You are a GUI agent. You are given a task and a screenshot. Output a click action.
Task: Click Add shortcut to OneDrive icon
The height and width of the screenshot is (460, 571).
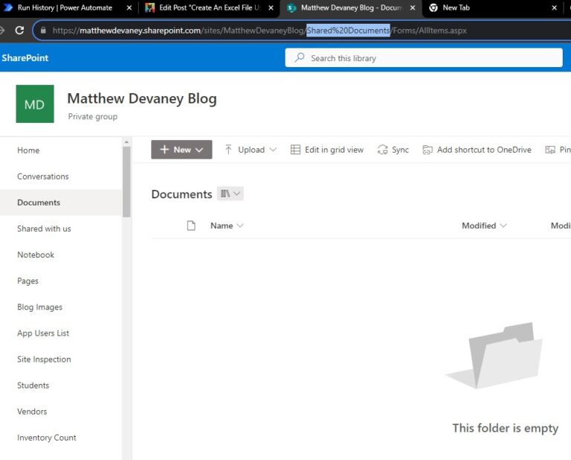(x=428, y=150)
